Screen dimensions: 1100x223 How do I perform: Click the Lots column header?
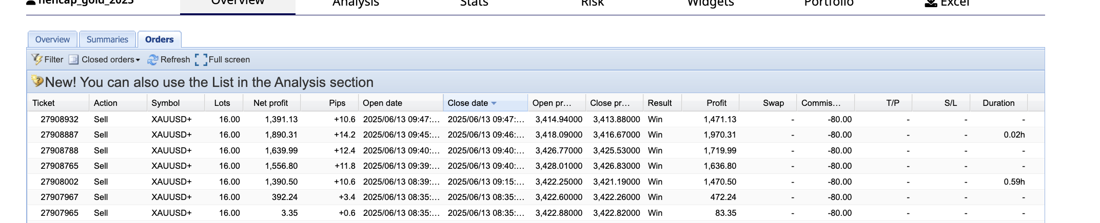pos(222,103)
